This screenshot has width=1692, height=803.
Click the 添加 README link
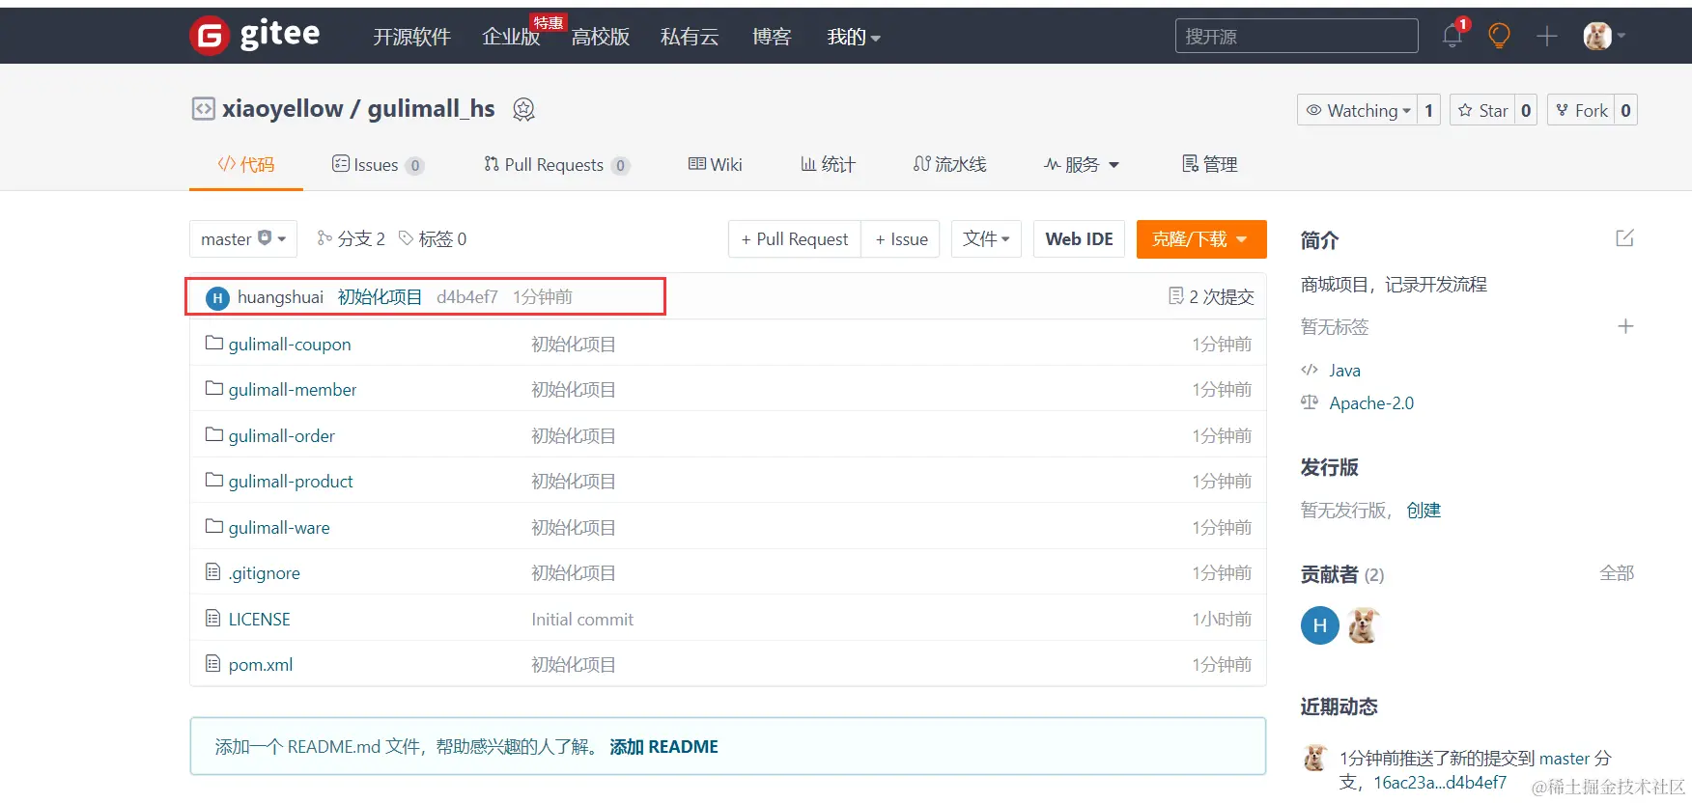pos(663,746)
